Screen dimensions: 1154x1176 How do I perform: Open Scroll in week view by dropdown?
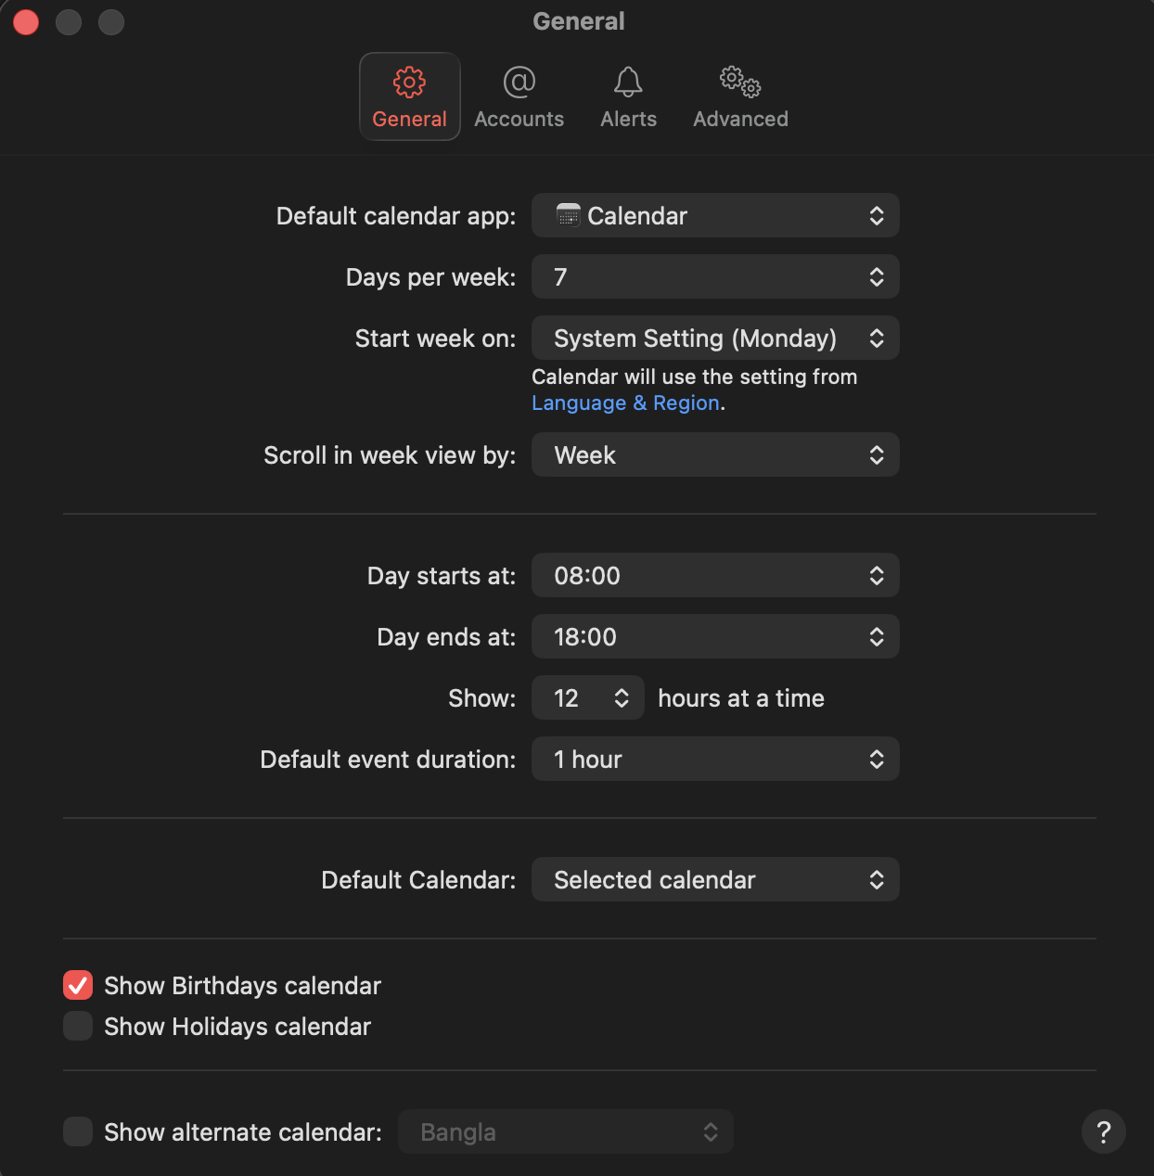coord(714,455)
